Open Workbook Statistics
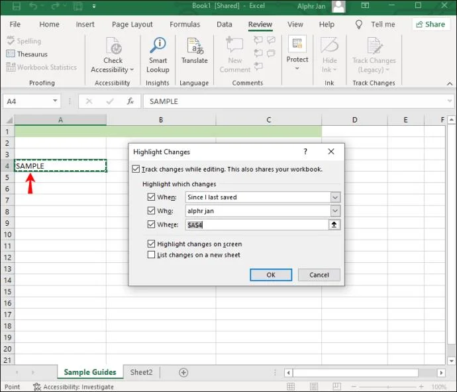Screen dimensions: 457x392 tap(41, 67)
